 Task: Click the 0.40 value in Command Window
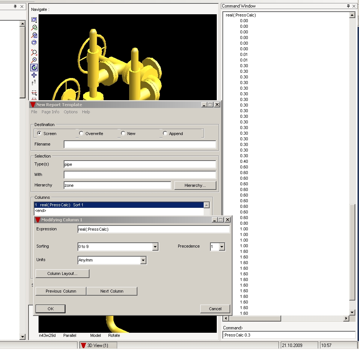point(244,161)
